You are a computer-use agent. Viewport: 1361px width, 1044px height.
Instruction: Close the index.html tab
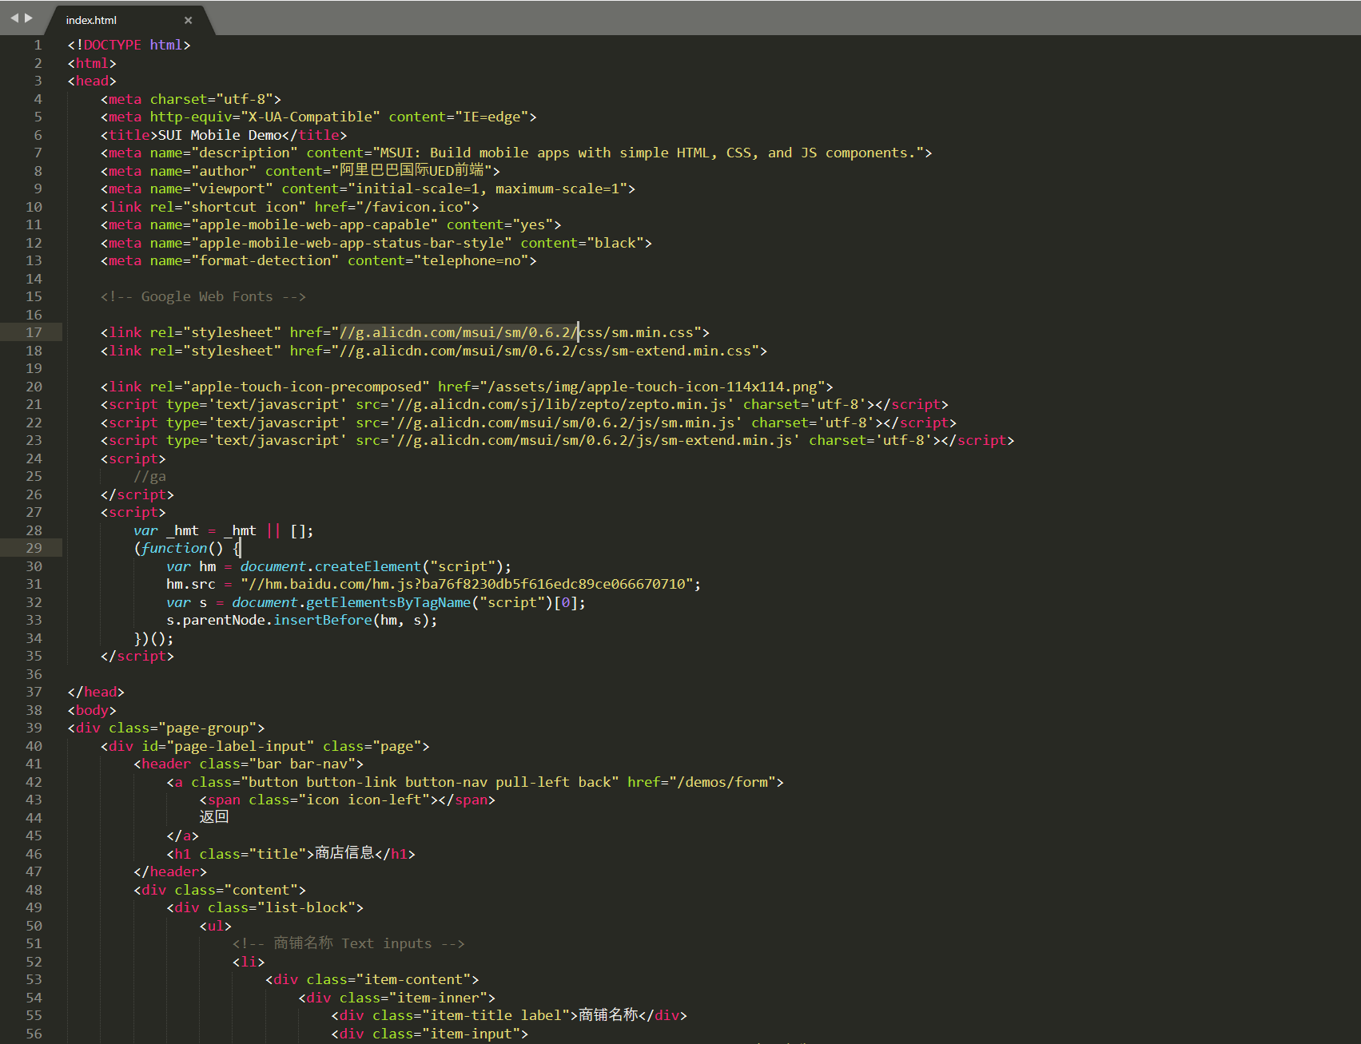click(x=188, y=21)
